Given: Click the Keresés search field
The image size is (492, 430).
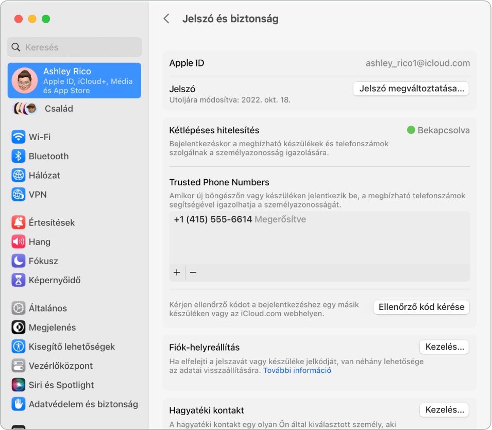Looking at the screenshot, I should pyautogui.click(x=74, y=47).
